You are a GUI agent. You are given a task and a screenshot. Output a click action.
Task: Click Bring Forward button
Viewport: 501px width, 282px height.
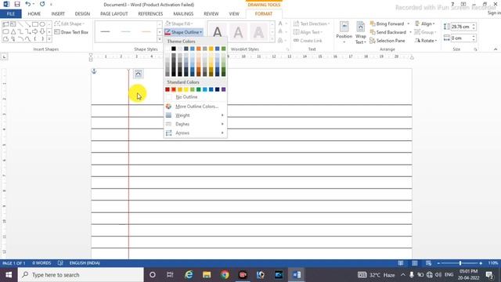coord(387,23)
